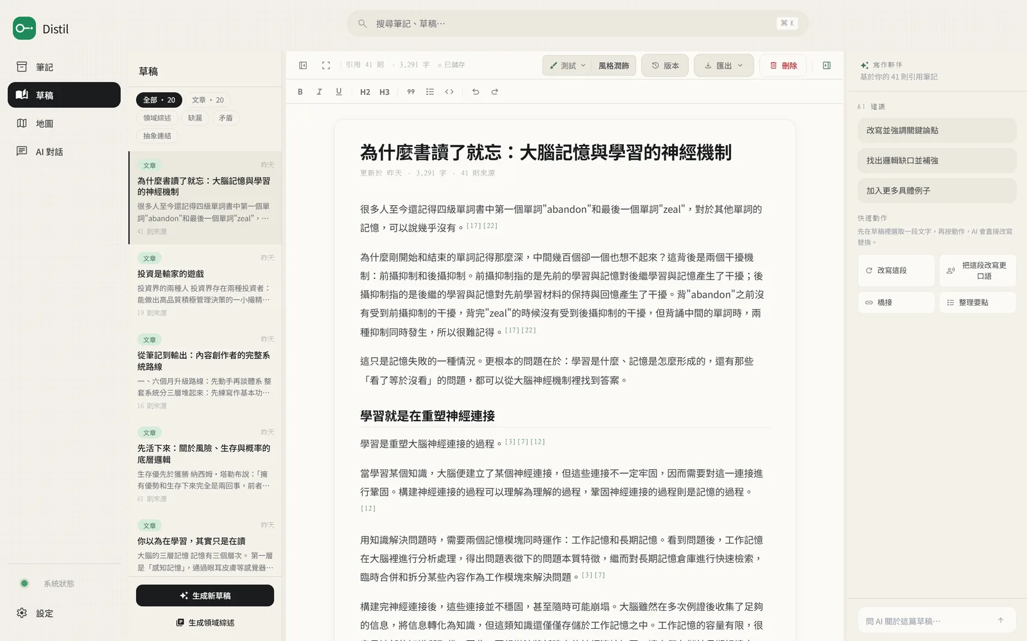Open 設定 settings
Screen dimensions: 1027x641
coord(64,613)
